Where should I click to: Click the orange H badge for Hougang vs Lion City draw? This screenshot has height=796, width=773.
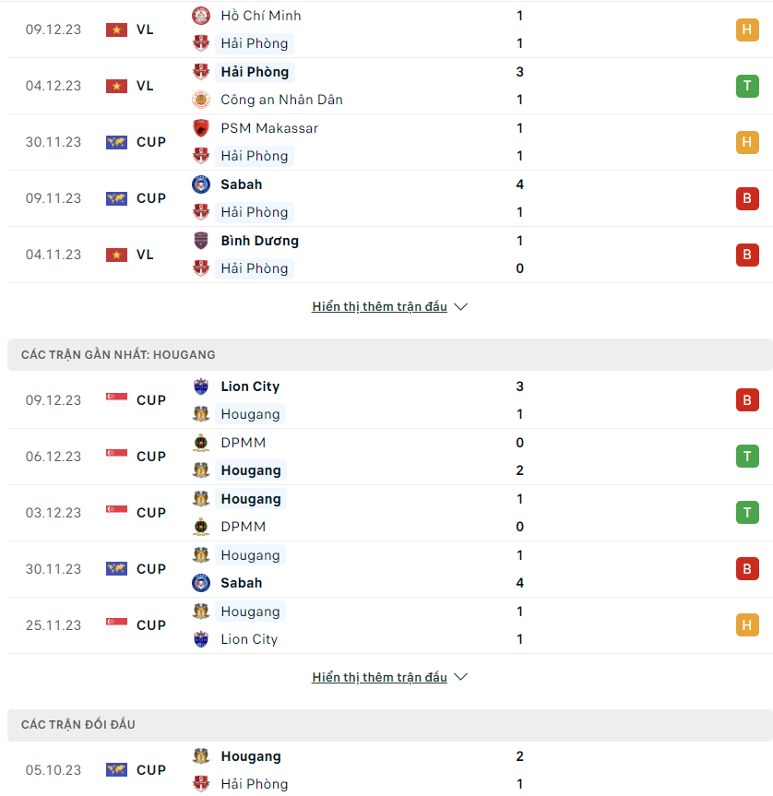tap(747, 625)
